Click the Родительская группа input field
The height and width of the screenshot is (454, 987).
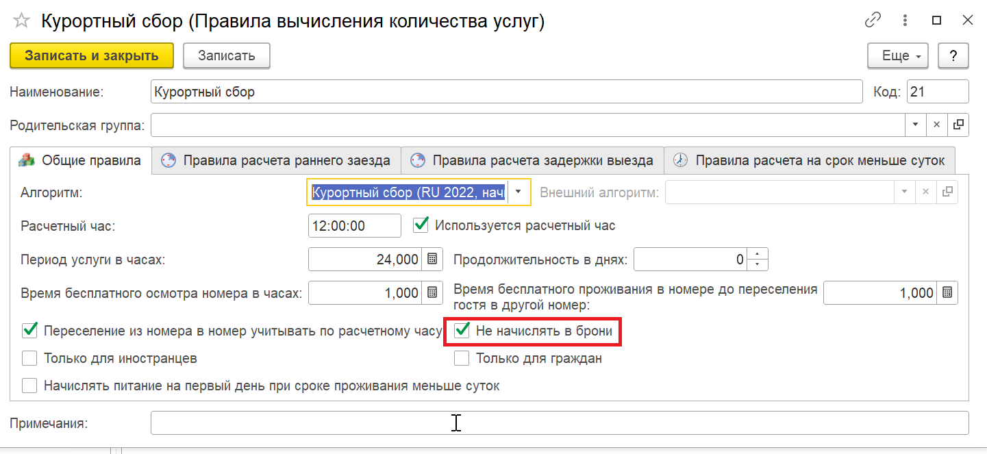coord(527,125)
